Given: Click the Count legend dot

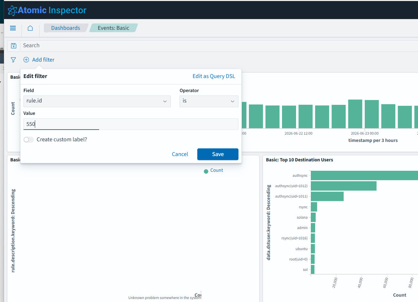Looking at the screenshot, I should 206,171.
